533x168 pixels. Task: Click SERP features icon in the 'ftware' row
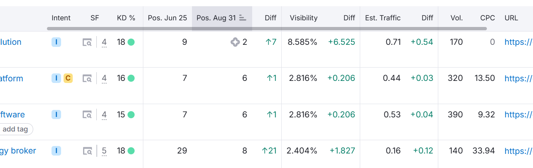point(87,115)
